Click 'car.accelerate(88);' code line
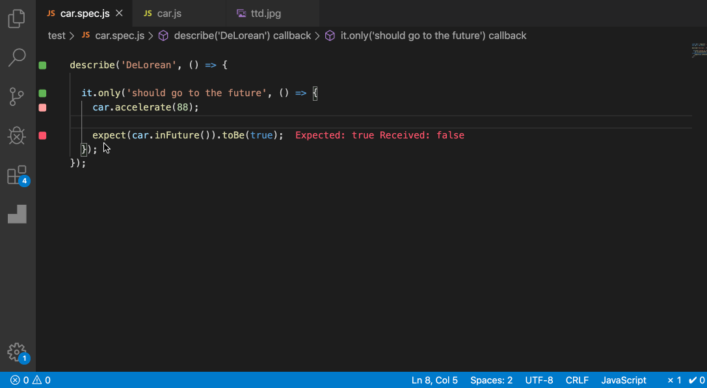 point(146,107)
